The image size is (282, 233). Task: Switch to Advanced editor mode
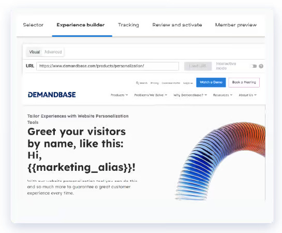(x=53, y=52)
